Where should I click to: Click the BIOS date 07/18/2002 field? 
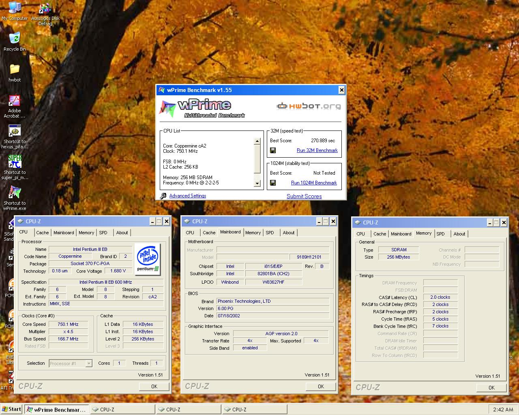[x=273, y=316]
